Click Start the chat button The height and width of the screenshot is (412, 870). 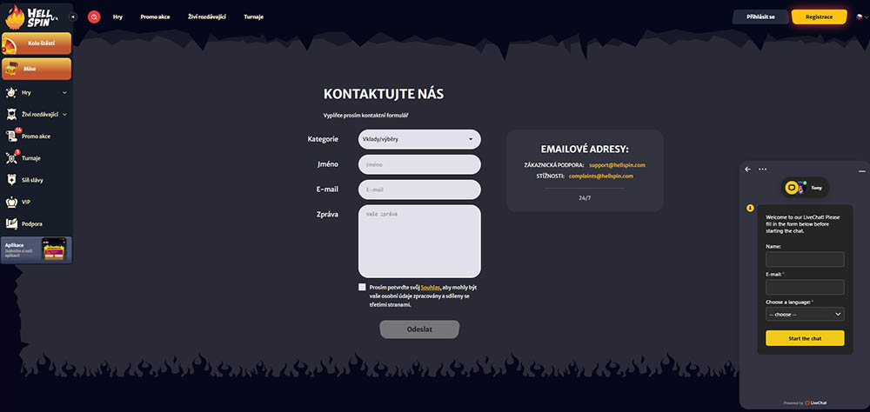[805, 338]
